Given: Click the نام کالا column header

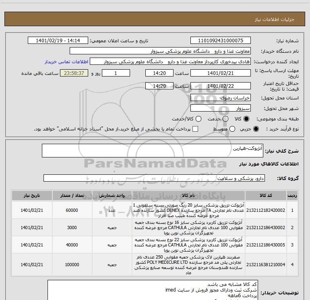Looking at the screenshot, I should point(188,195).
